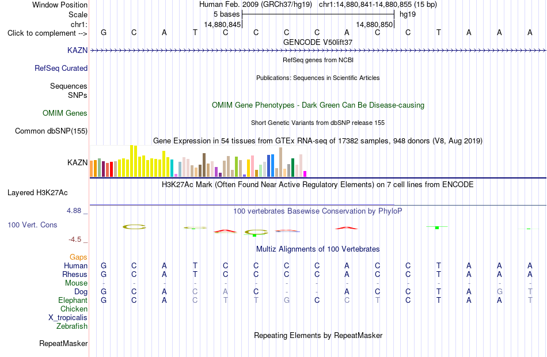Click the first orange GTEx expression bar
547x357 pixels.
[x=92, y=169]
